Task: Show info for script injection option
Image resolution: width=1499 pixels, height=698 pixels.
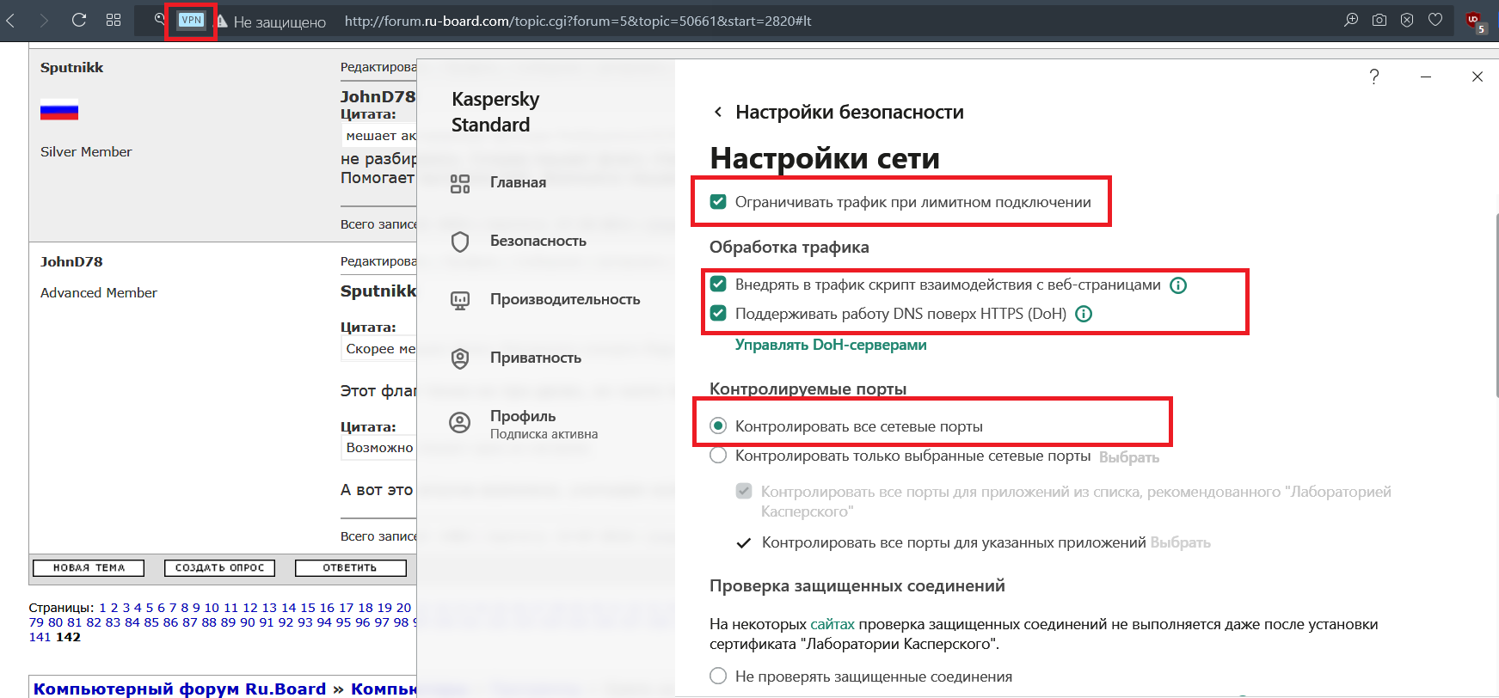Action: [x=1178, y=285]
